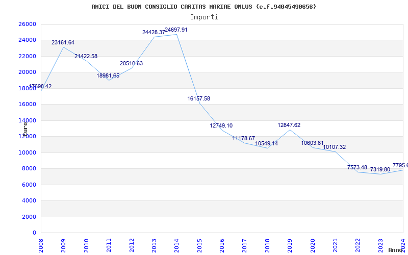Click y-axis value 24000
The width and height of the screenshot is (408, 255).
pos(27,40)
